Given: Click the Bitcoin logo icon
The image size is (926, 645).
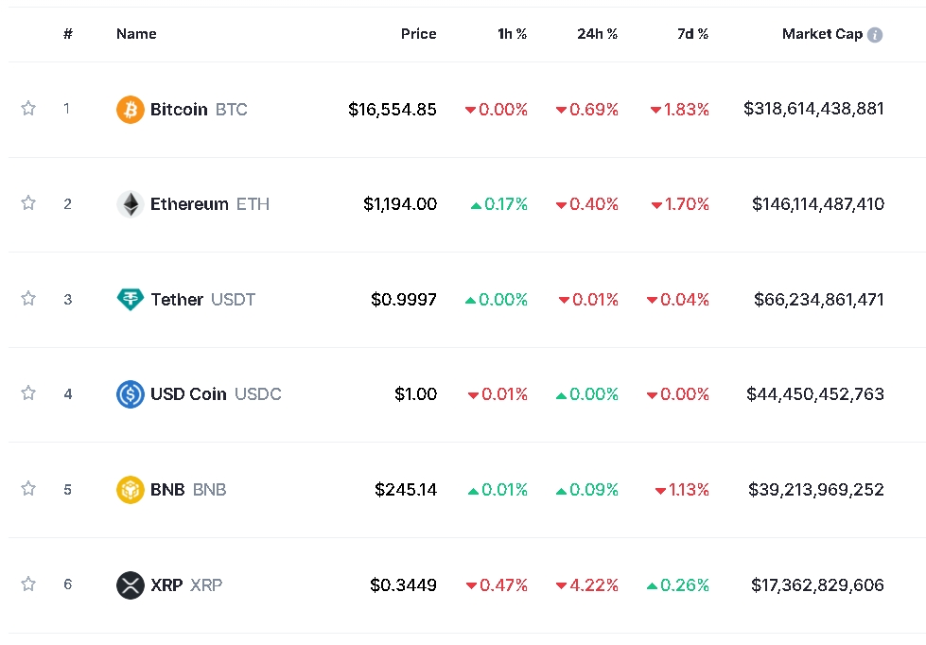Looking at the screenshot, I should 130,110.
